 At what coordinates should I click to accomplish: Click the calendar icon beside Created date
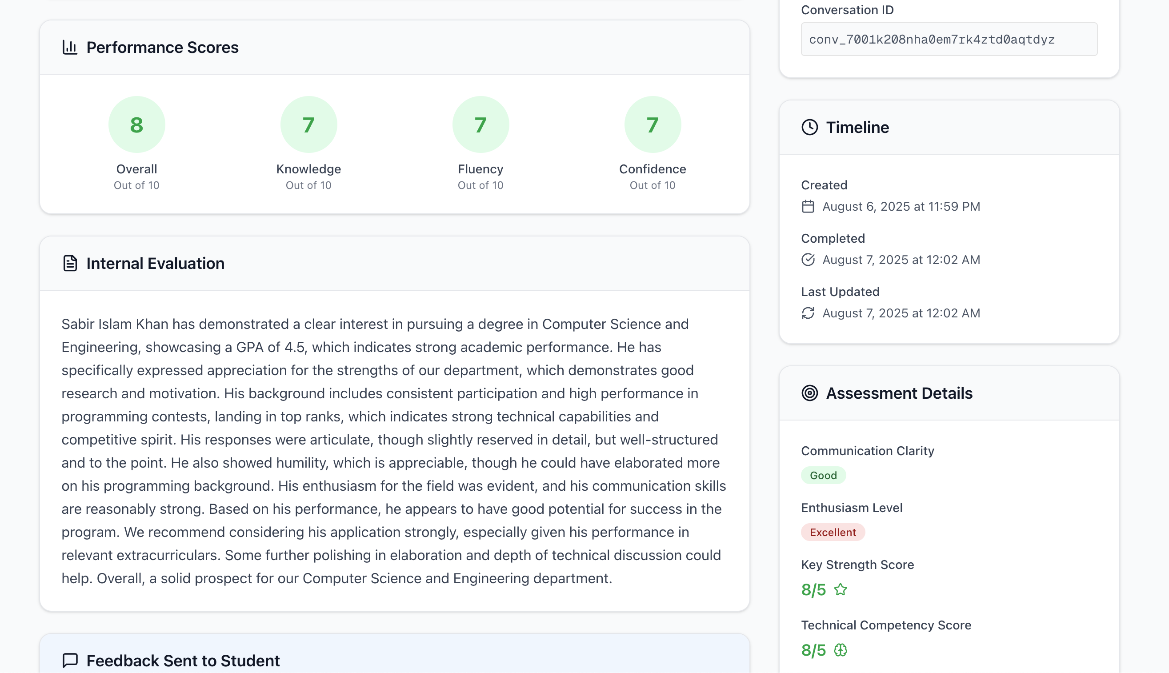(x=808, y=206)
